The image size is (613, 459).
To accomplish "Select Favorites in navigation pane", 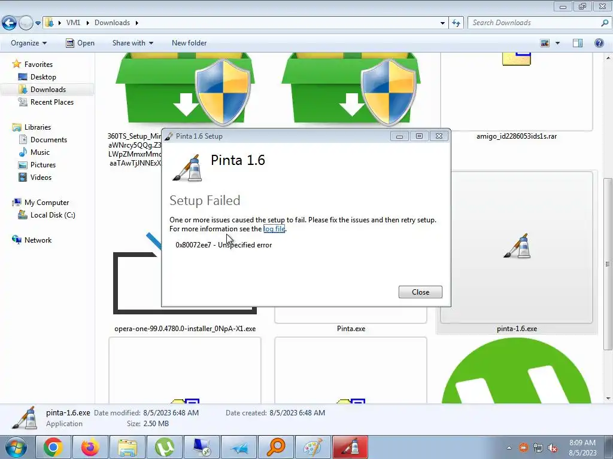I will click(38, 65).
